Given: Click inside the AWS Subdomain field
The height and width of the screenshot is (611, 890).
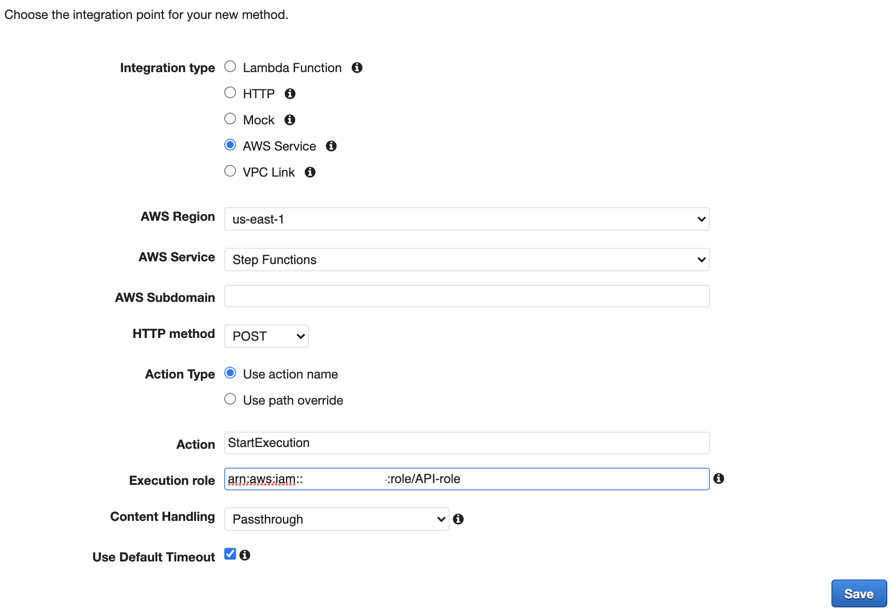Looking at the screenshot, I should point(467,296).
